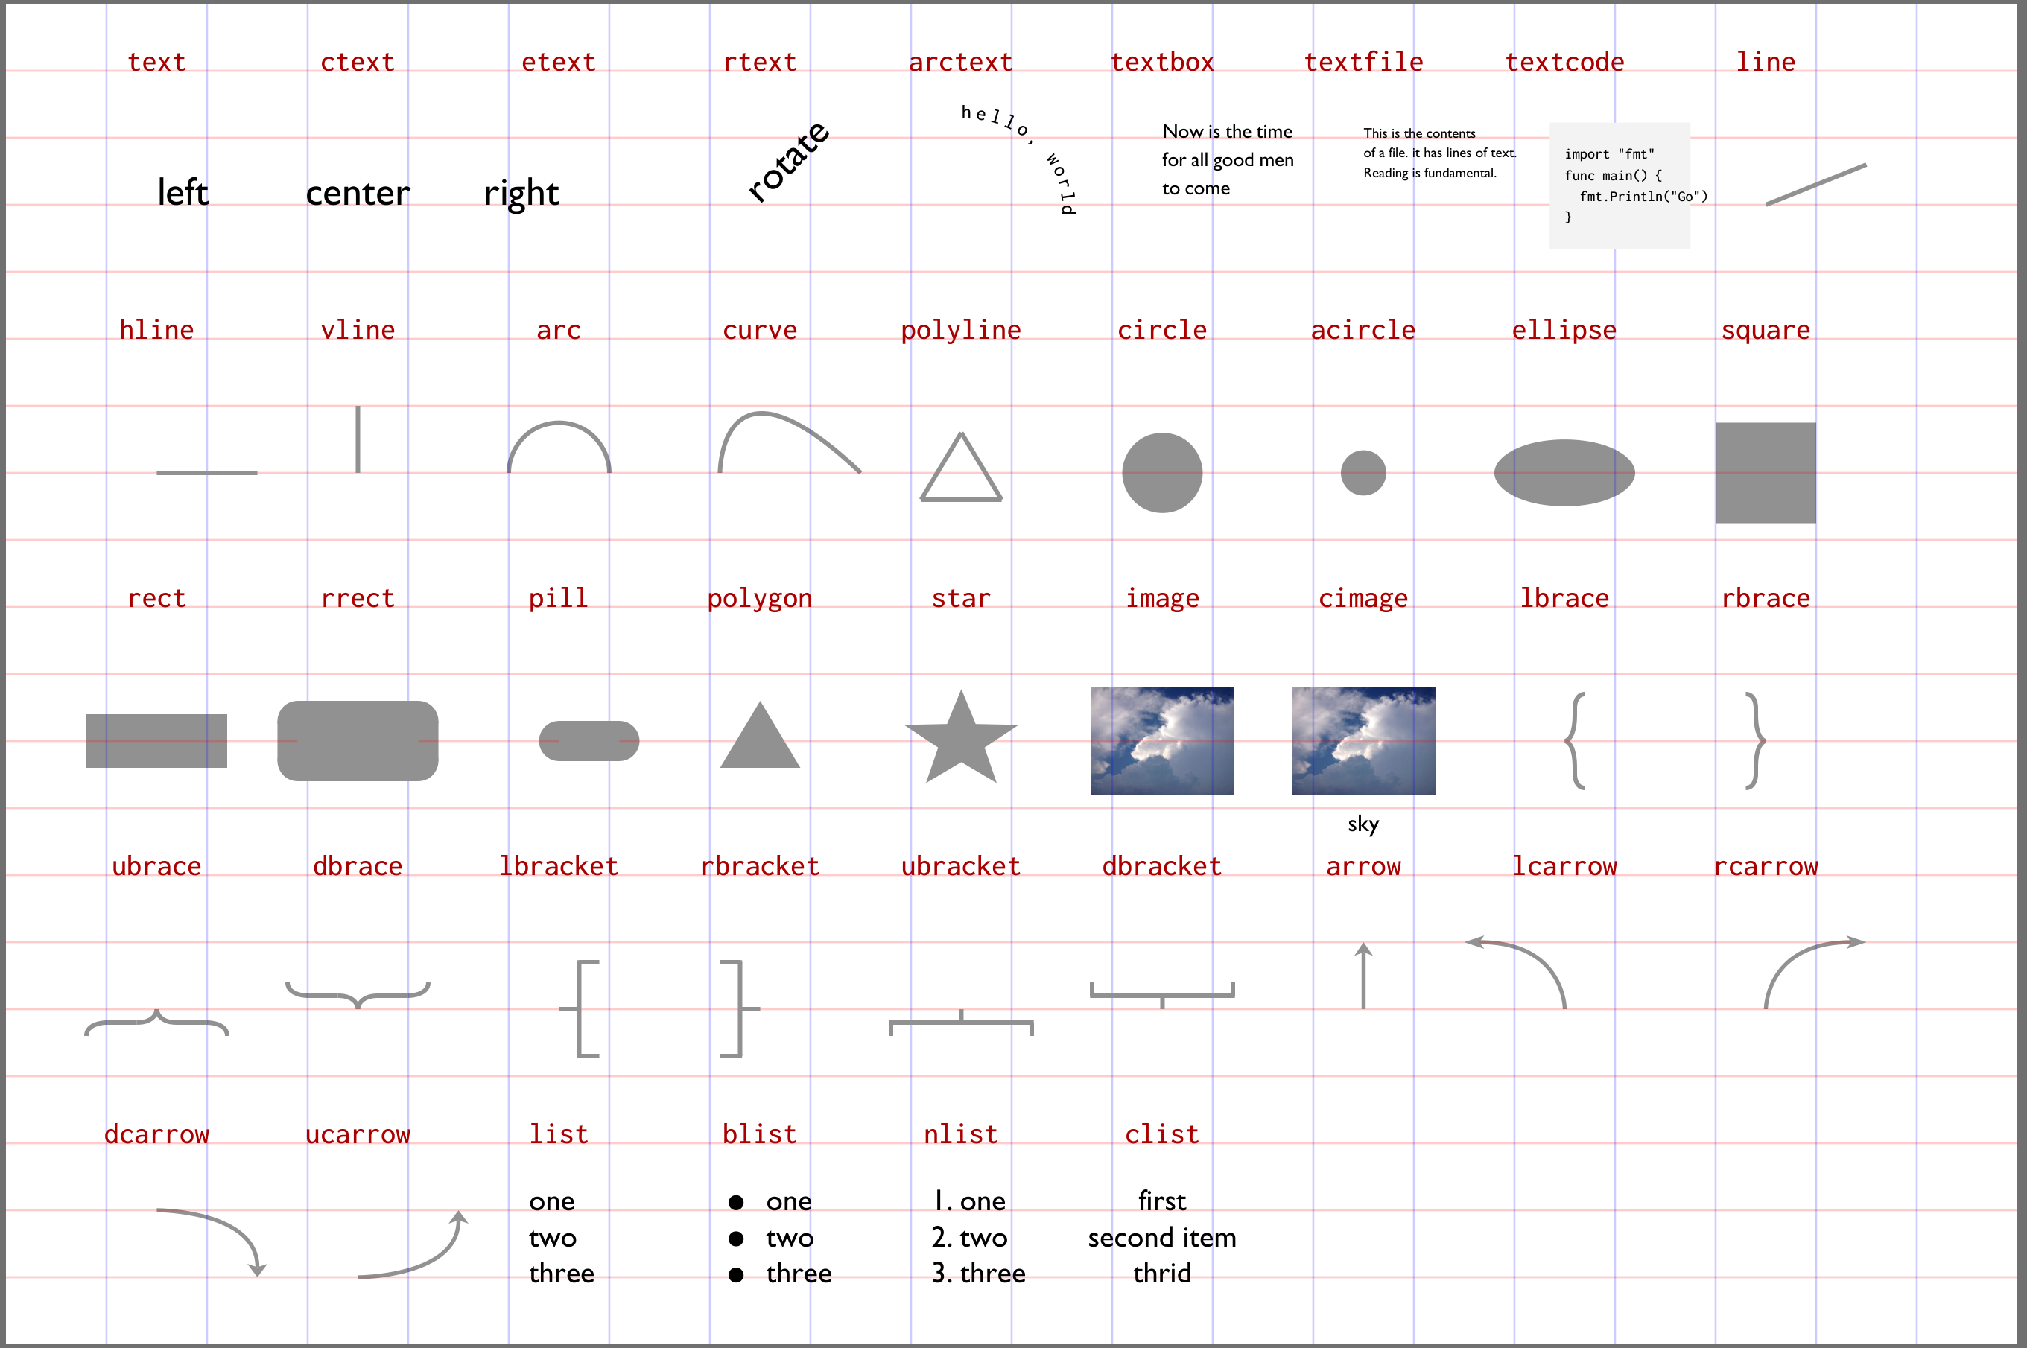Select the downward brace under dbrace

click(x=358, y=996)
